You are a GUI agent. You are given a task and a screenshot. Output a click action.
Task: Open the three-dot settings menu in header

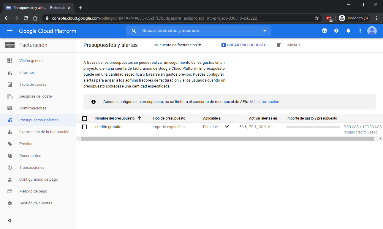pos(360,31)
